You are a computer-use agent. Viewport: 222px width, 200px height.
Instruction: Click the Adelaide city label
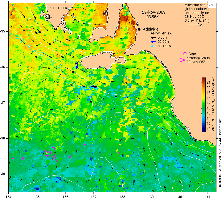pos(150,29)
